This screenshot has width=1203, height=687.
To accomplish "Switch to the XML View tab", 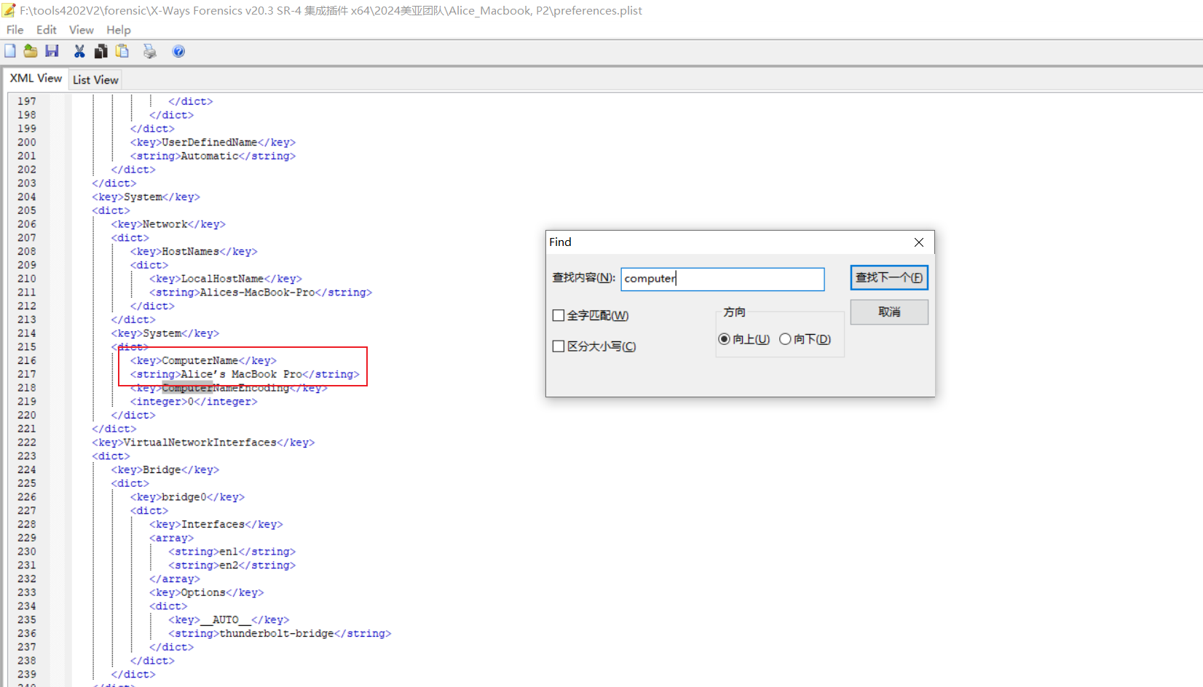I will (36, 79).
